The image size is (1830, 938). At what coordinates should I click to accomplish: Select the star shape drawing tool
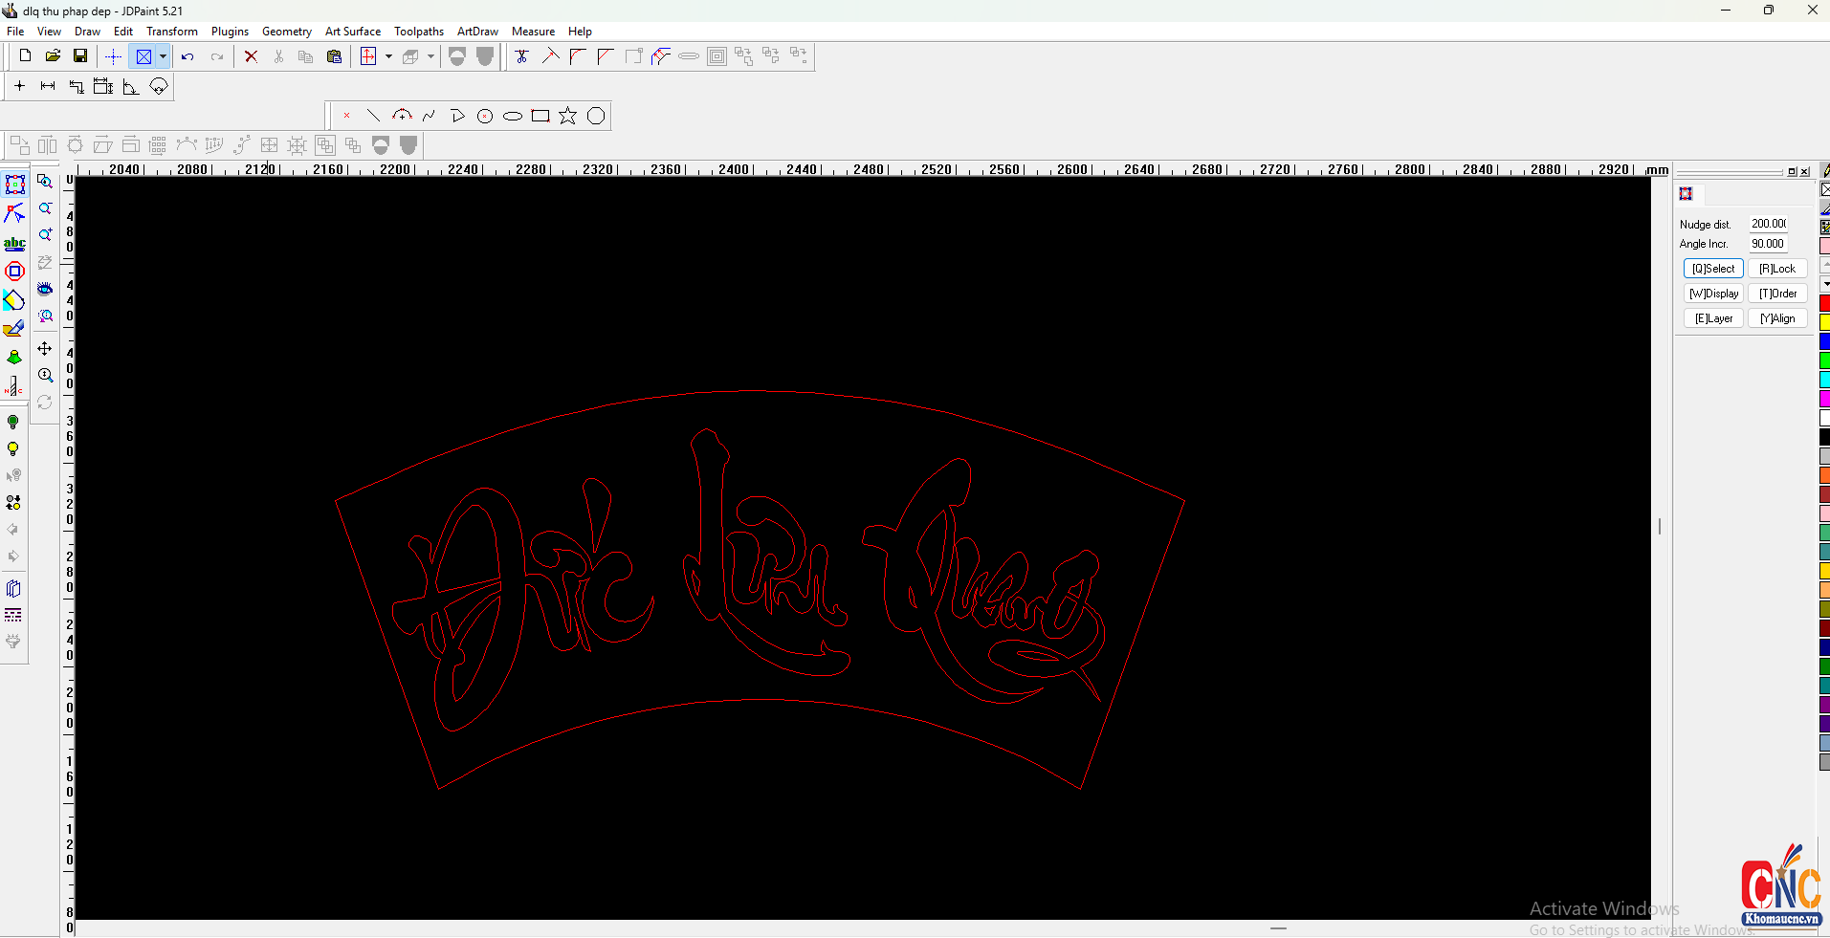tap(567, 116)
